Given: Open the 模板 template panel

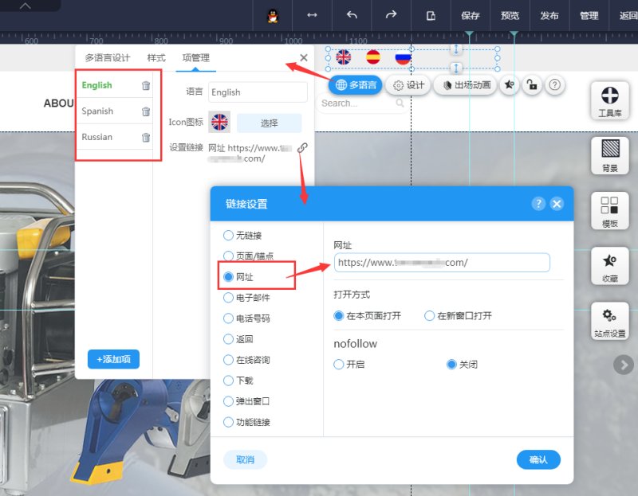Looking at the screenshot, I should click(x=609, y=211).
